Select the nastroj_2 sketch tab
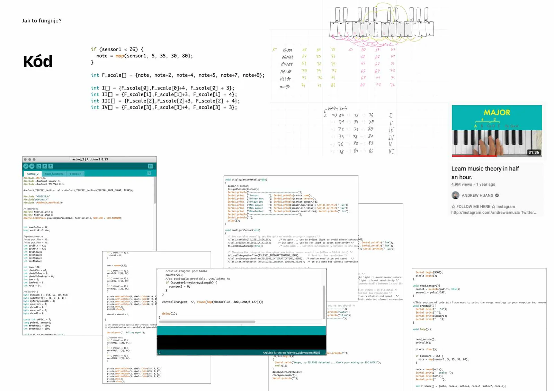 (x=33, y=174)
